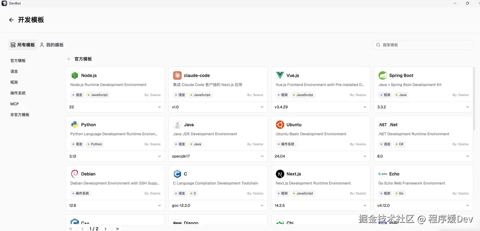
Task: Select 操作系统 category in sidebar
Action: click(x=18, y=93)
